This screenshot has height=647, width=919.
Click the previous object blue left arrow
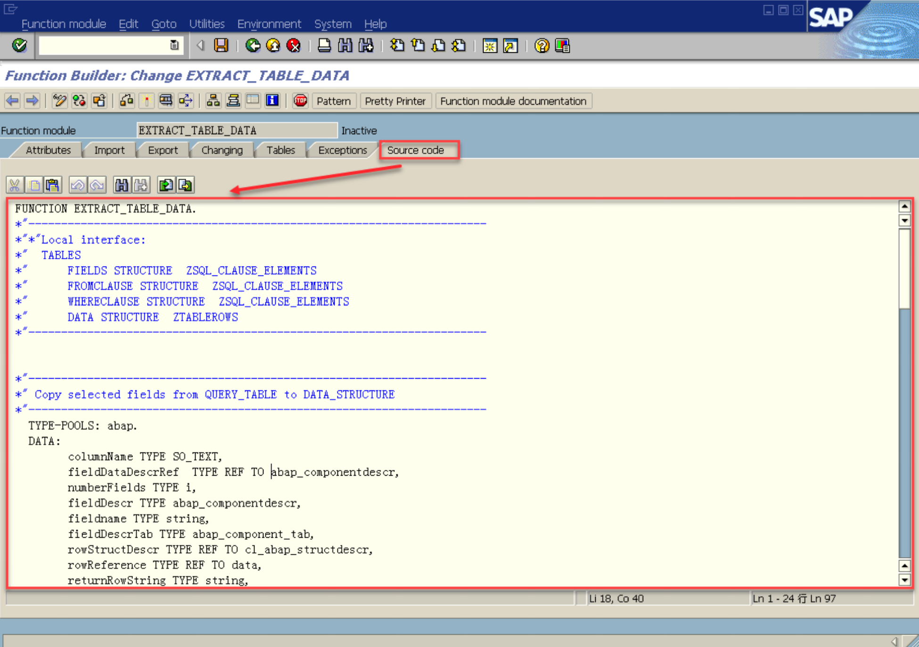pos(12,100)
